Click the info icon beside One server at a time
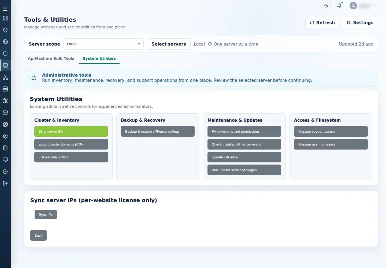The width and height of the screenshot is (386, 268). tap(210, 44)
